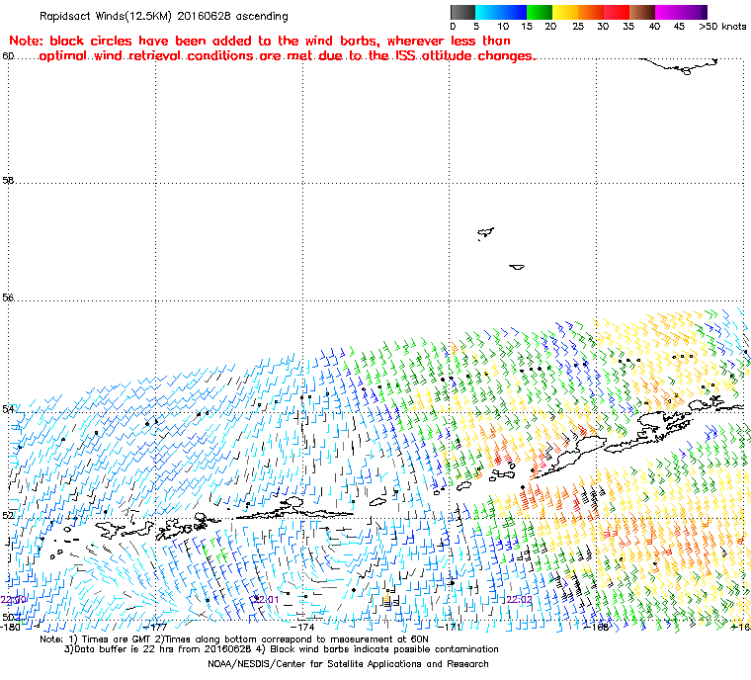Click the "25" label under the color bar

pos(578,27)
